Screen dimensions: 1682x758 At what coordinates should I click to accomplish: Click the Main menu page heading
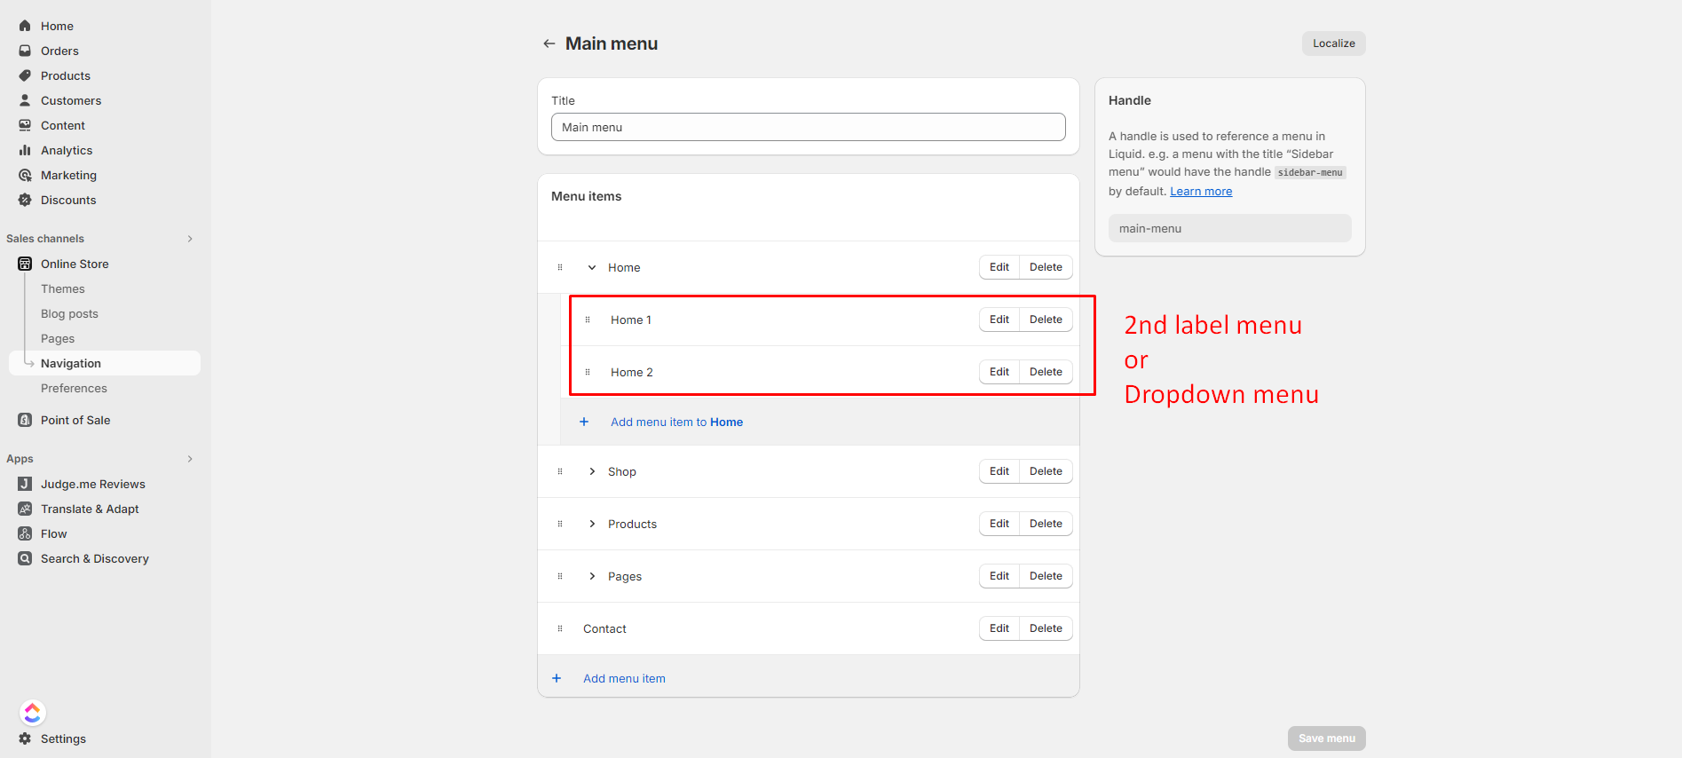point(612,43)
